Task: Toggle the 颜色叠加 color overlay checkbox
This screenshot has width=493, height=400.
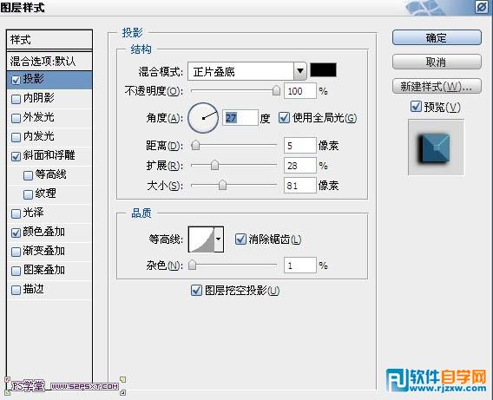Action: (16, 233)
